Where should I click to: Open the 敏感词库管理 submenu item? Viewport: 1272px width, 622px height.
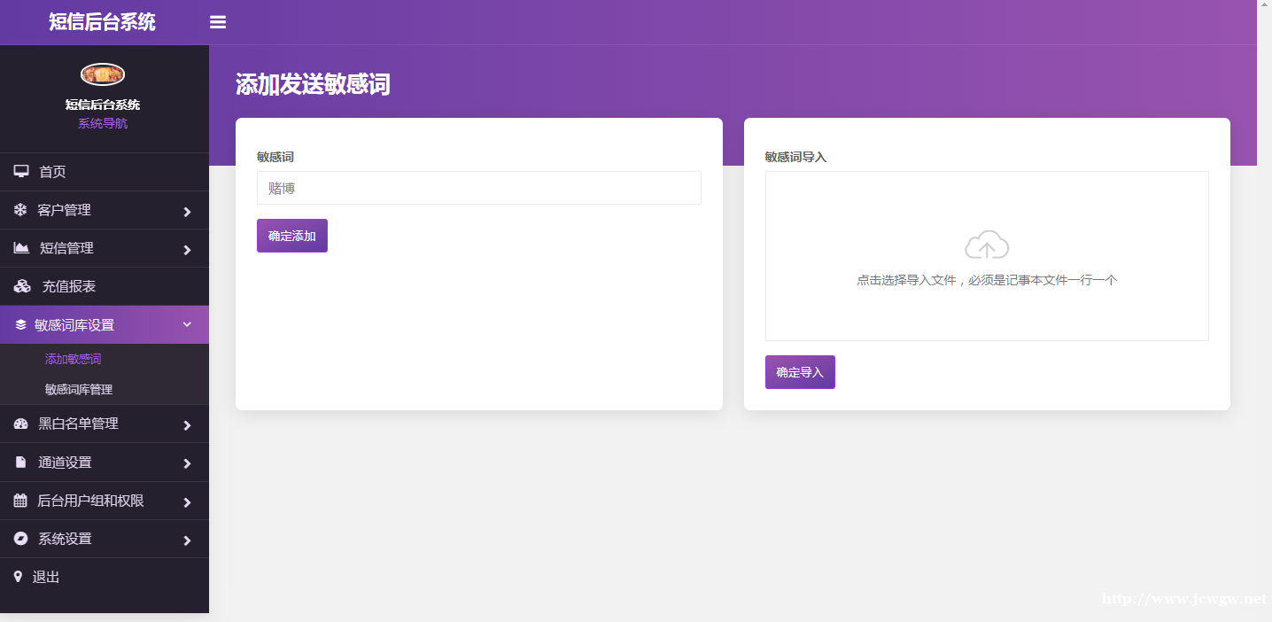tap(78, 389)
